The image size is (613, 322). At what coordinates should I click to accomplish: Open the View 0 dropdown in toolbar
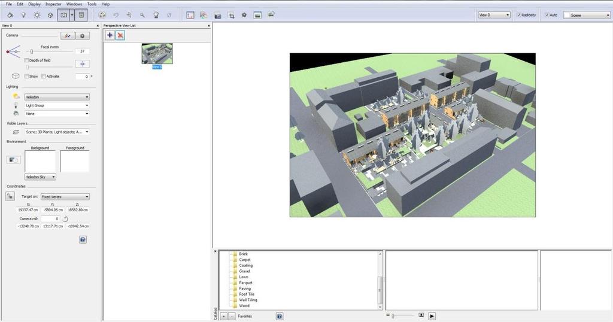(494, 15)
